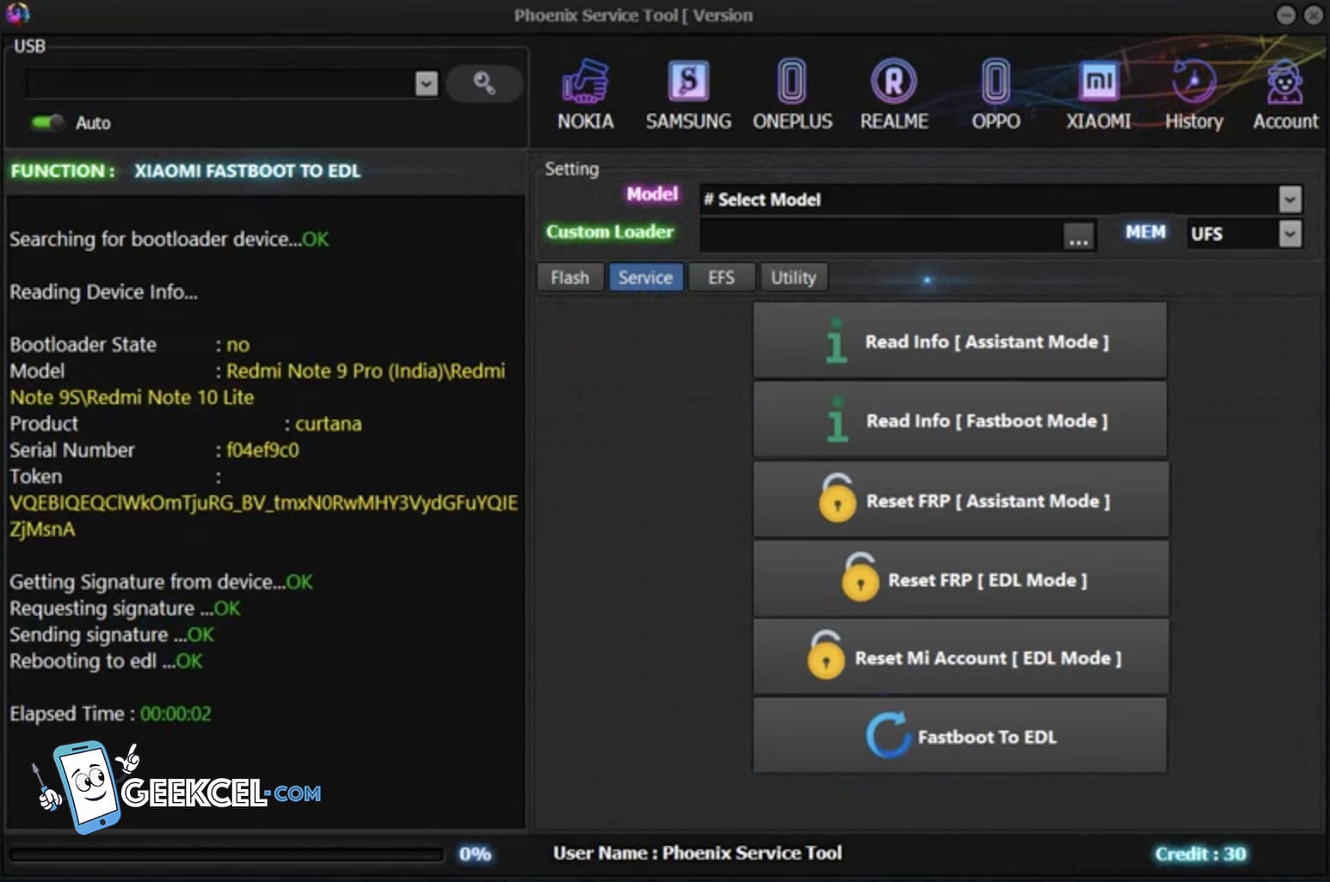Browse for custom loader with ellipsis button
Screen dimensions: 1330x882
tap(1078, 236)
